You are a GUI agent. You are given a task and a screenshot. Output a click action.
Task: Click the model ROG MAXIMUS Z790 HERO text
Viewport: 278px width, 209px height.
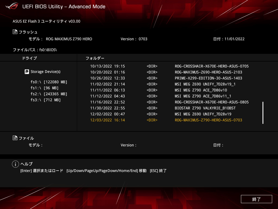point(69,39)
